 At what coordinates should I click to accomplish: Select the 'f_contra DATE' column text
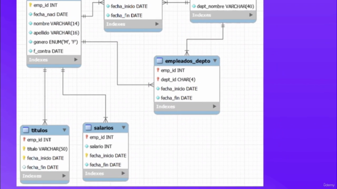point(48,51)
